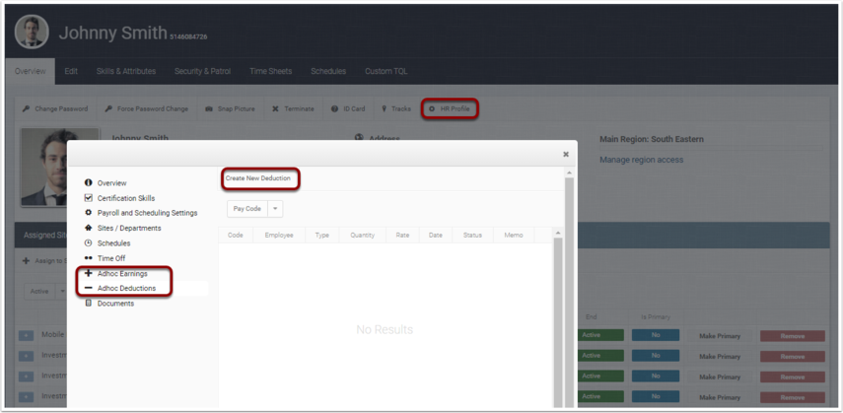Click the No primary badge in the Mobile row

656,335
